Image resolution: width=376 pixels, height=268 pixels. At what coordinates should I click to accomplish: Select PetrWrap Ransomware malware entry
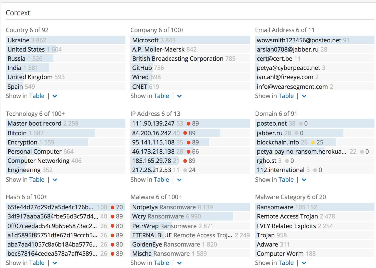[190, 226]
